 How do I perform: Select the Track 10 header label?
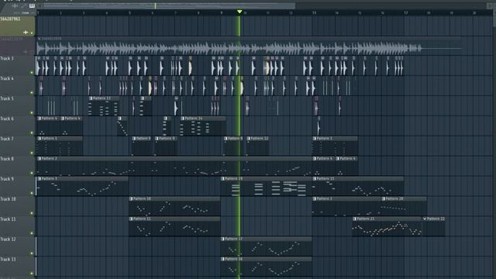[x=8, y=199]
